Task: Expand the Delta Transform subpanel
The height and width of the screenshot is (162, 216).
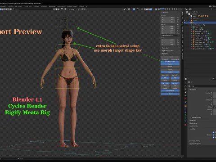Action: 196,117
